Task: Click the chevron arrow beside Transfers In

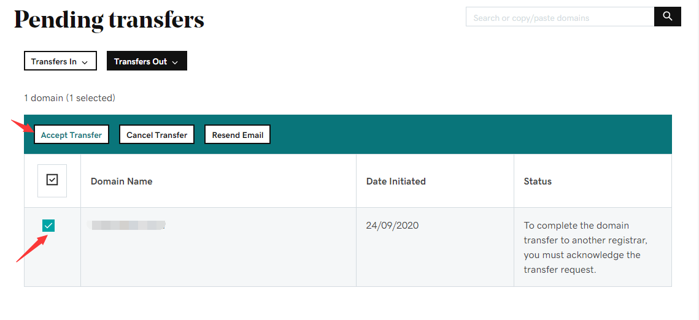Action: 85,62
